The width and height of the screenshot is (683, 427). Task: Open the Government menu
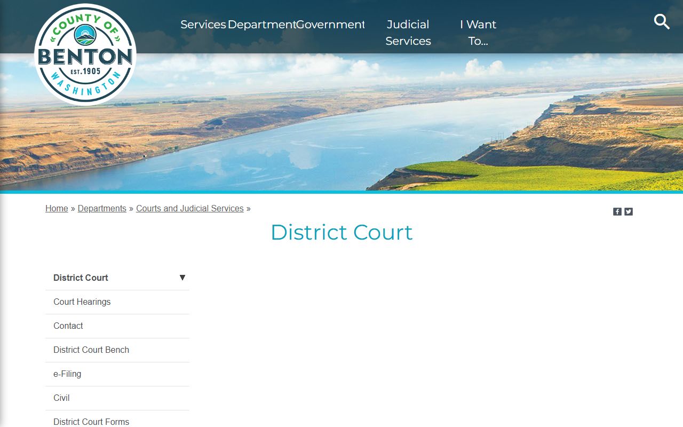pos(330,25)
